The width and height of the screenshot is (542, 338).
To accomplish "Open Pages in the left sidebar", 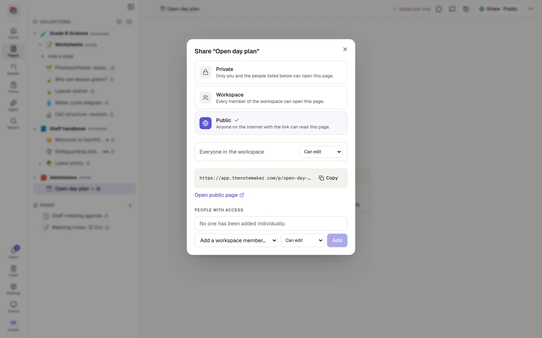I will 13,51.
